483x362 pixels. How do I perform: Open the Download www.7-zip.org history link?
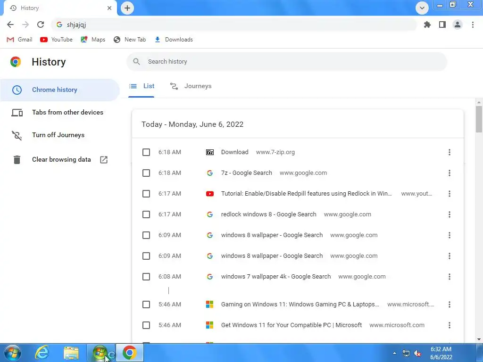coord(235,152)
